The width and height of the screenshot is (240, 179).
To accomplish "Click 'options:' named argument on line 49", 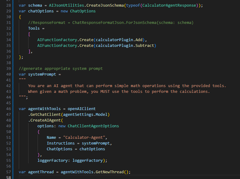I will (47, 126).
